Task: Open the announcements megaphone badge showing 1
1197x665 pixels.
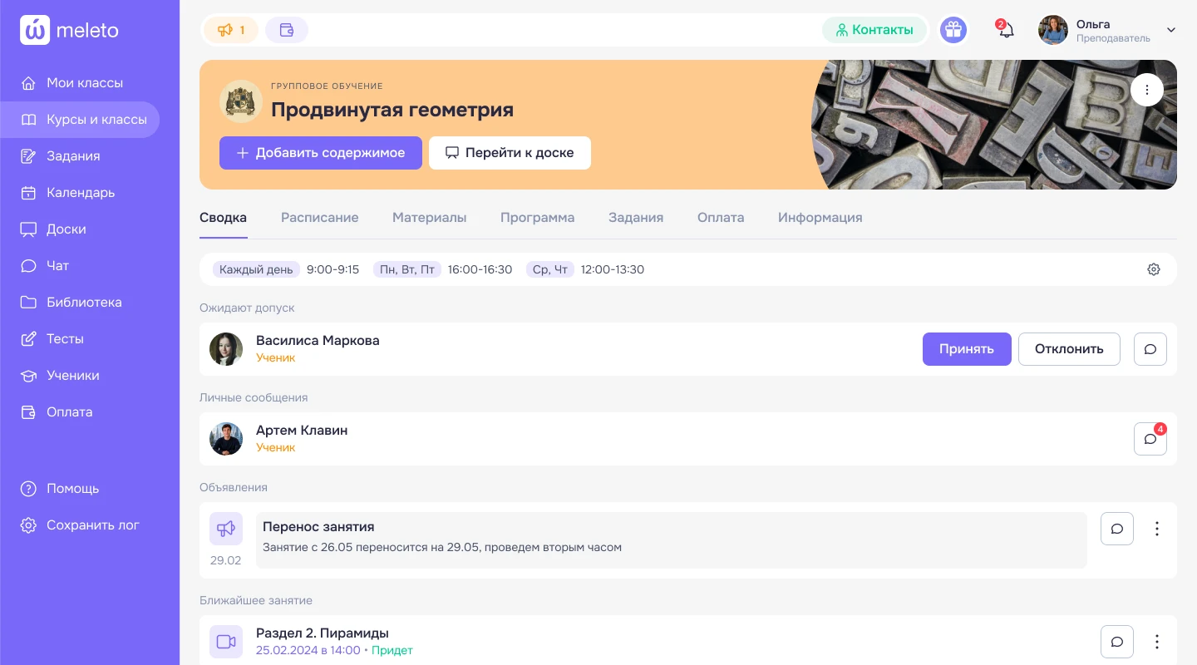Action: pos(231,31)
